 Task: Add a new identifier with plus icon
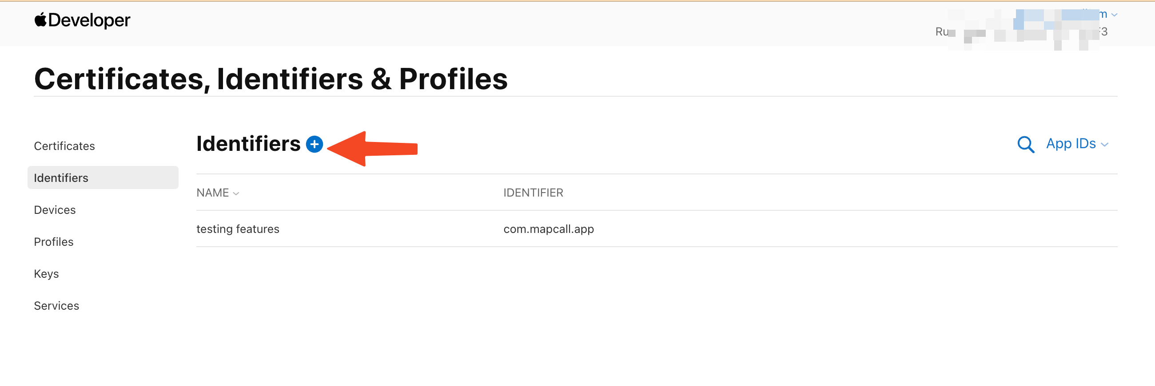[315, 144]
